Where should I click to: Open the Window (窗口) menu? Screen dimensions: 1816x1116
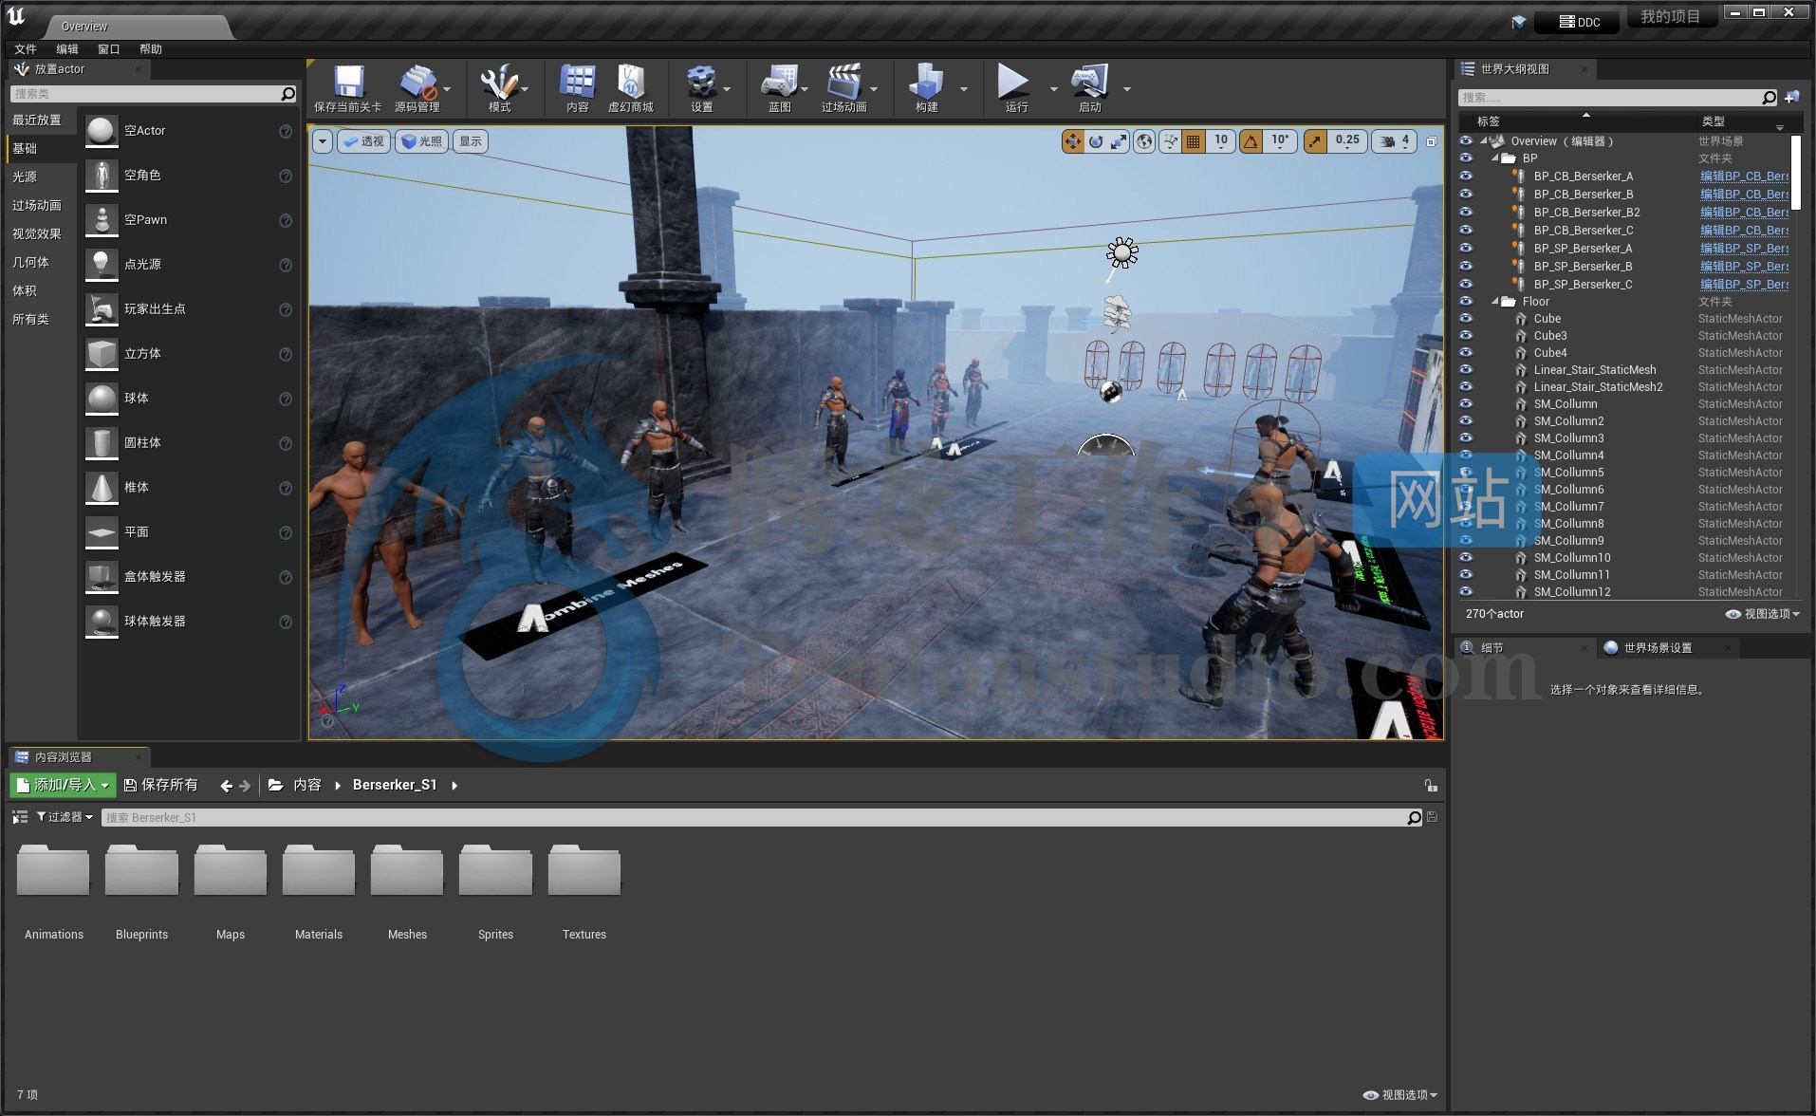(x=109, y=49)
